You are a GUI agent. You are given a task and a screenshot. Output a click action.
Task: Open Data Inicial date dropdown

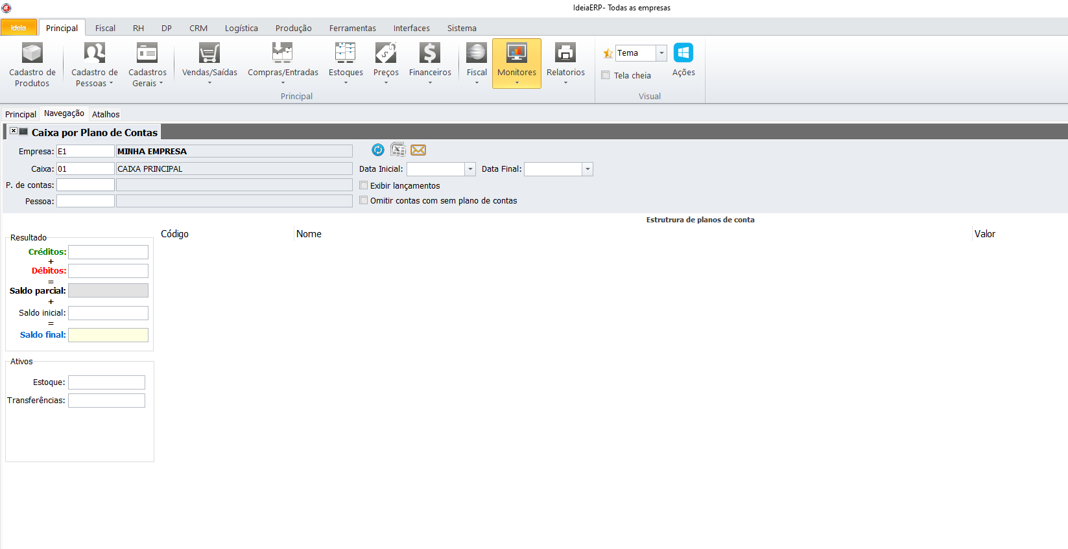coord(470,169)
